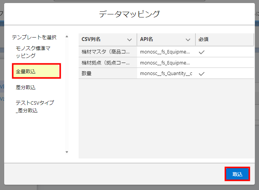Choose the 差分取込 template
The height and width of the screenshot is (190, 259).
click(x=25, y=88)
